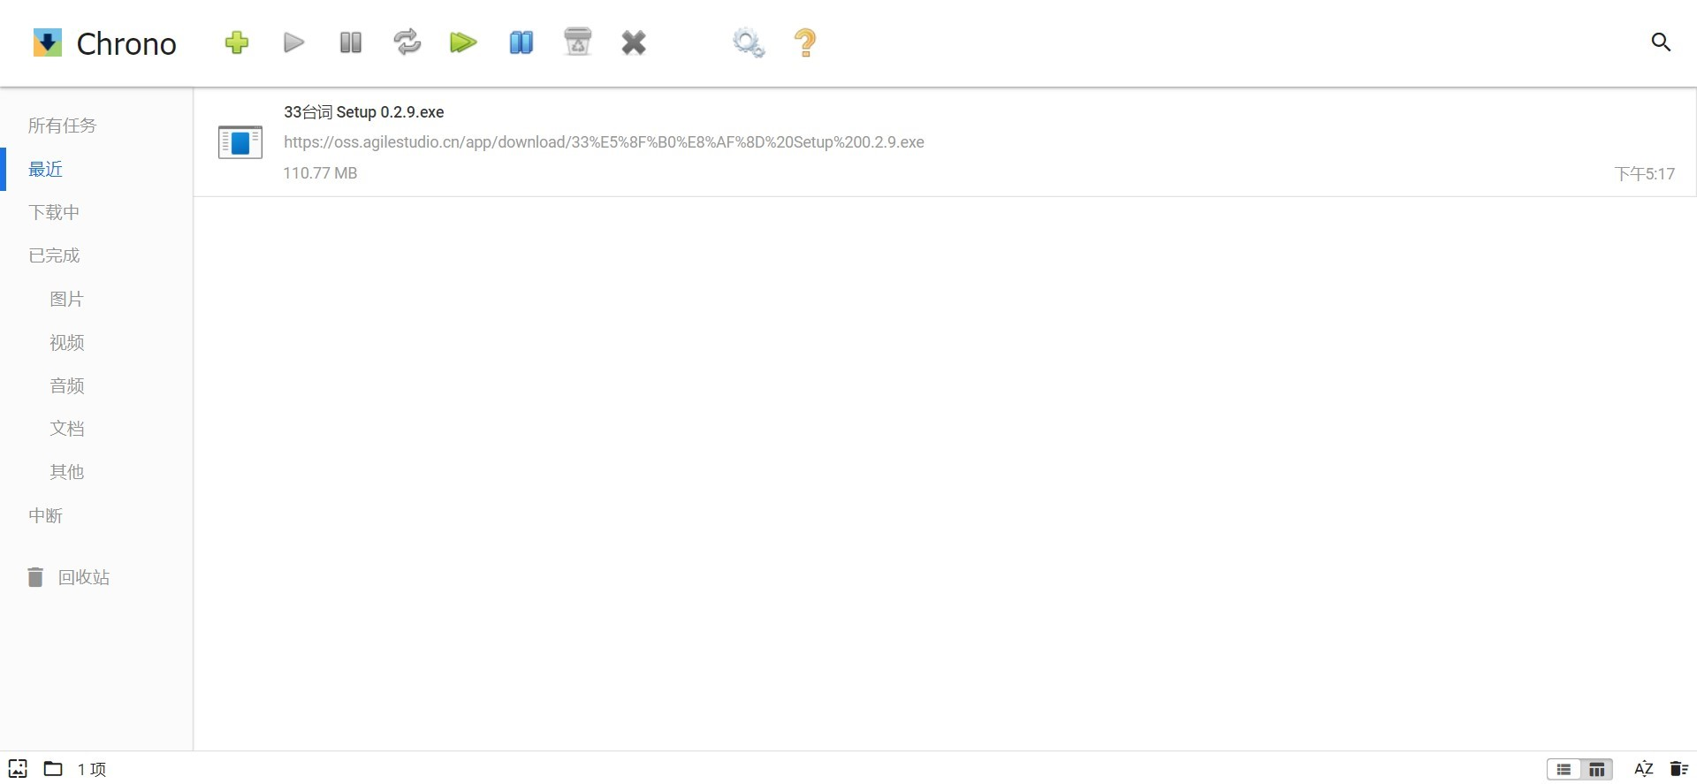Image resolution: width=1697 pixels, height=784 pixels.
Task: Click the restart task arrows icon
Action: (x=407, y=42)
